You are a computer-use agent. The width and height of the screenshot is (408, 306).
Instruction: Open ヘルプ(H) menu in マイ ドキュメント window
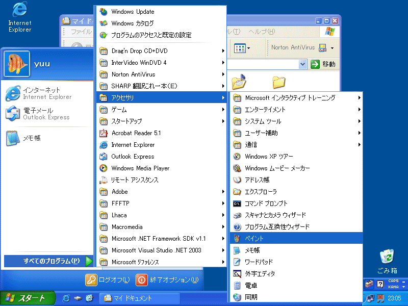pyautogui.click(x=262, y=32)
